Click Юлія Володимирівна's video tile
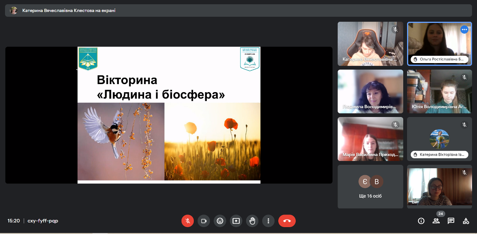The height and width of the screenshot is (234, 477). click(440, 91)
